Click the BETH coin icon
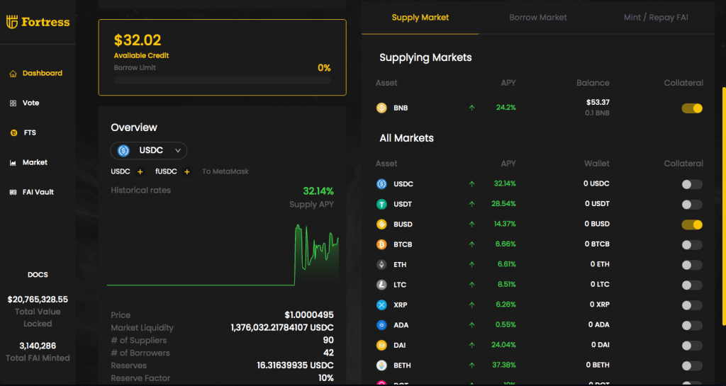This screenshot has width=726, height=386. point(381,365)
